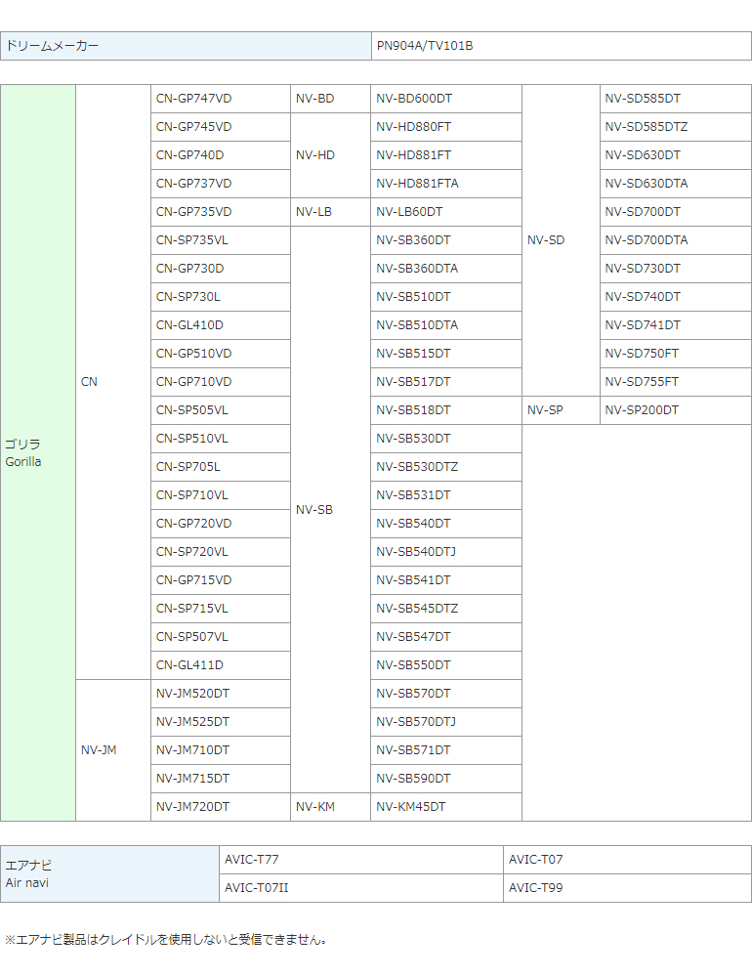Click the NV-SP series cell
The image size is (752, 977).
click(561, 410)
